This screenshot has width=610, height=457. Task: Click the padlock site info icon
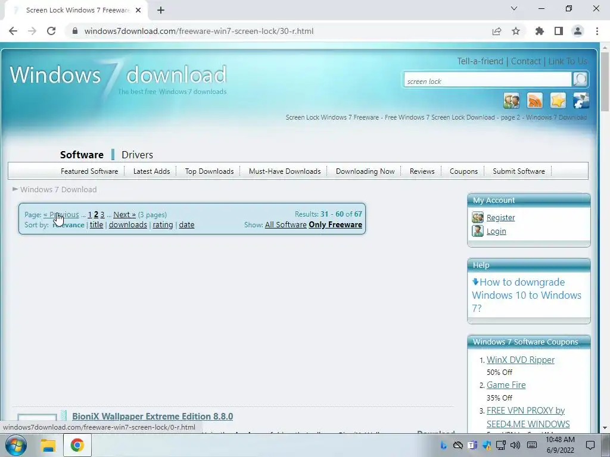(75, 31)
